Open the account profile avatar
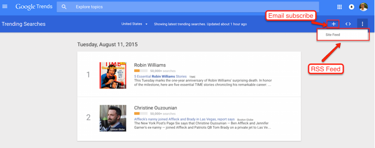Image resolution: width=375 pixels, height=148 pixels. (x=364, y=7)
